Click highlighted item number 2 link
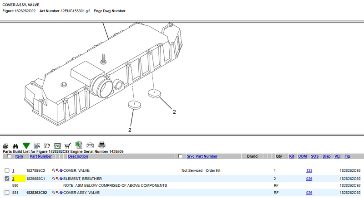Viewport: 364px width, 198px height. pos(14,179)
